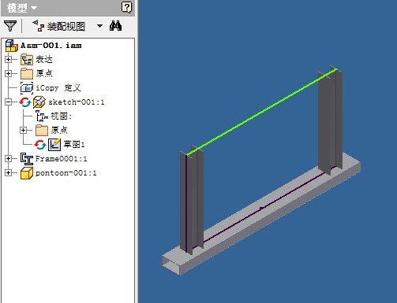Click the 装配视图 assembly view icon
Screen dimensions: 397x303
click(x=39, y=26)
